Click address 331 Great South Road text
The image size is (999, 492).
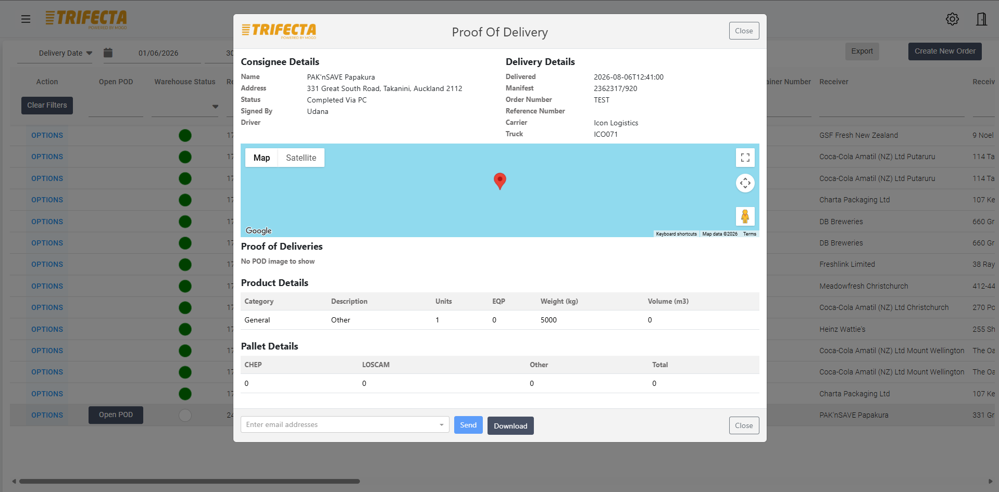pyautogui.click(x=384, y=88)
